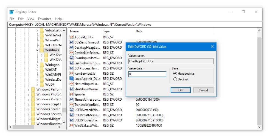The width and height of the screenshot is (270, 137).
Task: Expand the Winlogon key
Action: tap(37, 65)
